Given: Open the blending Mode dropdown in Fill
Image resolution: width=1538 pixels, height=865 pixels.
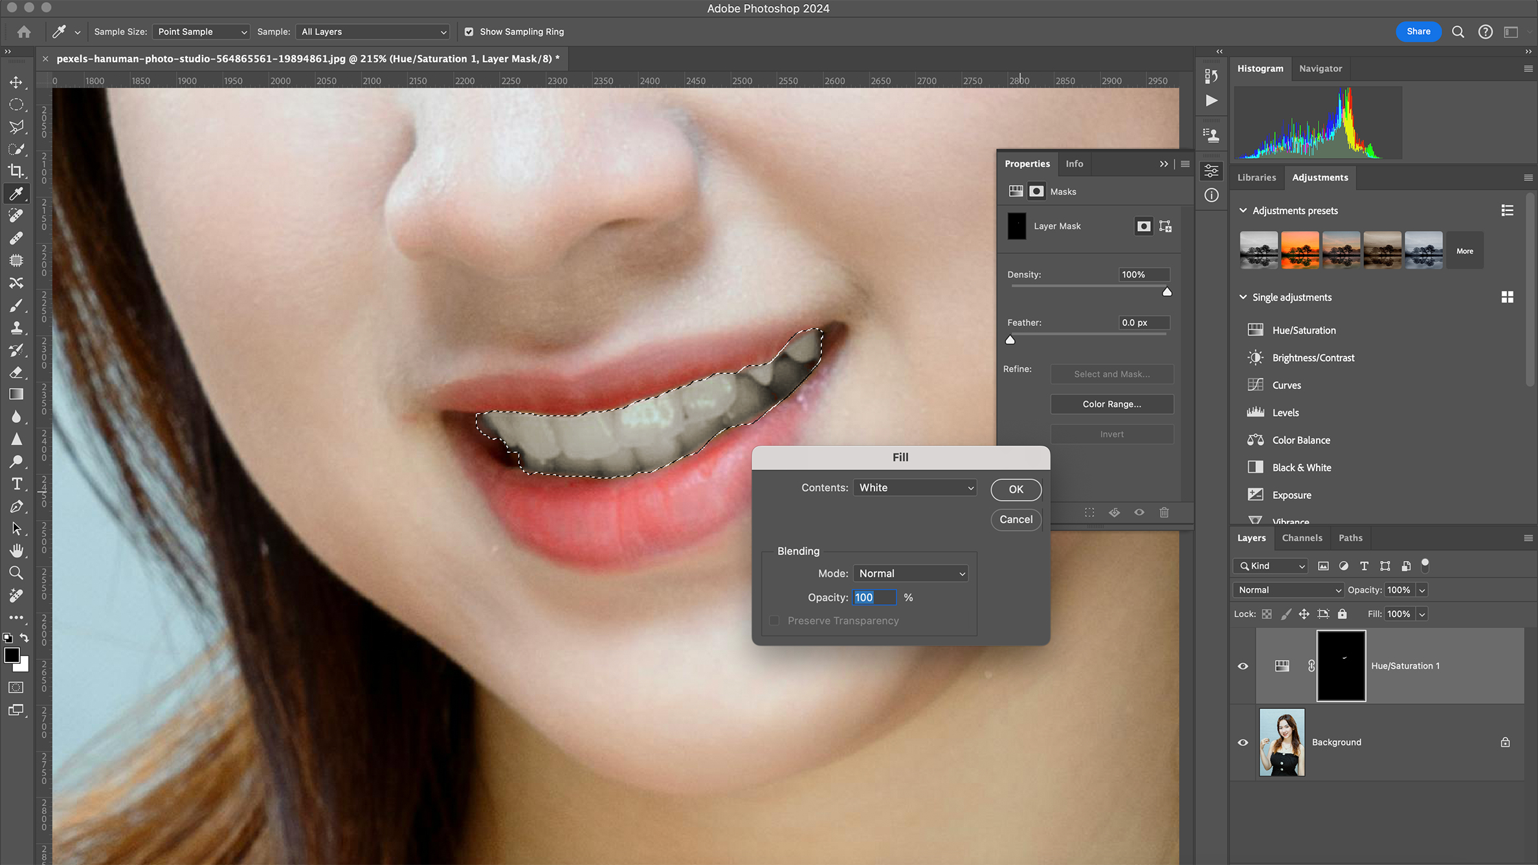Looking at the screenshot, I should (910, 573).
